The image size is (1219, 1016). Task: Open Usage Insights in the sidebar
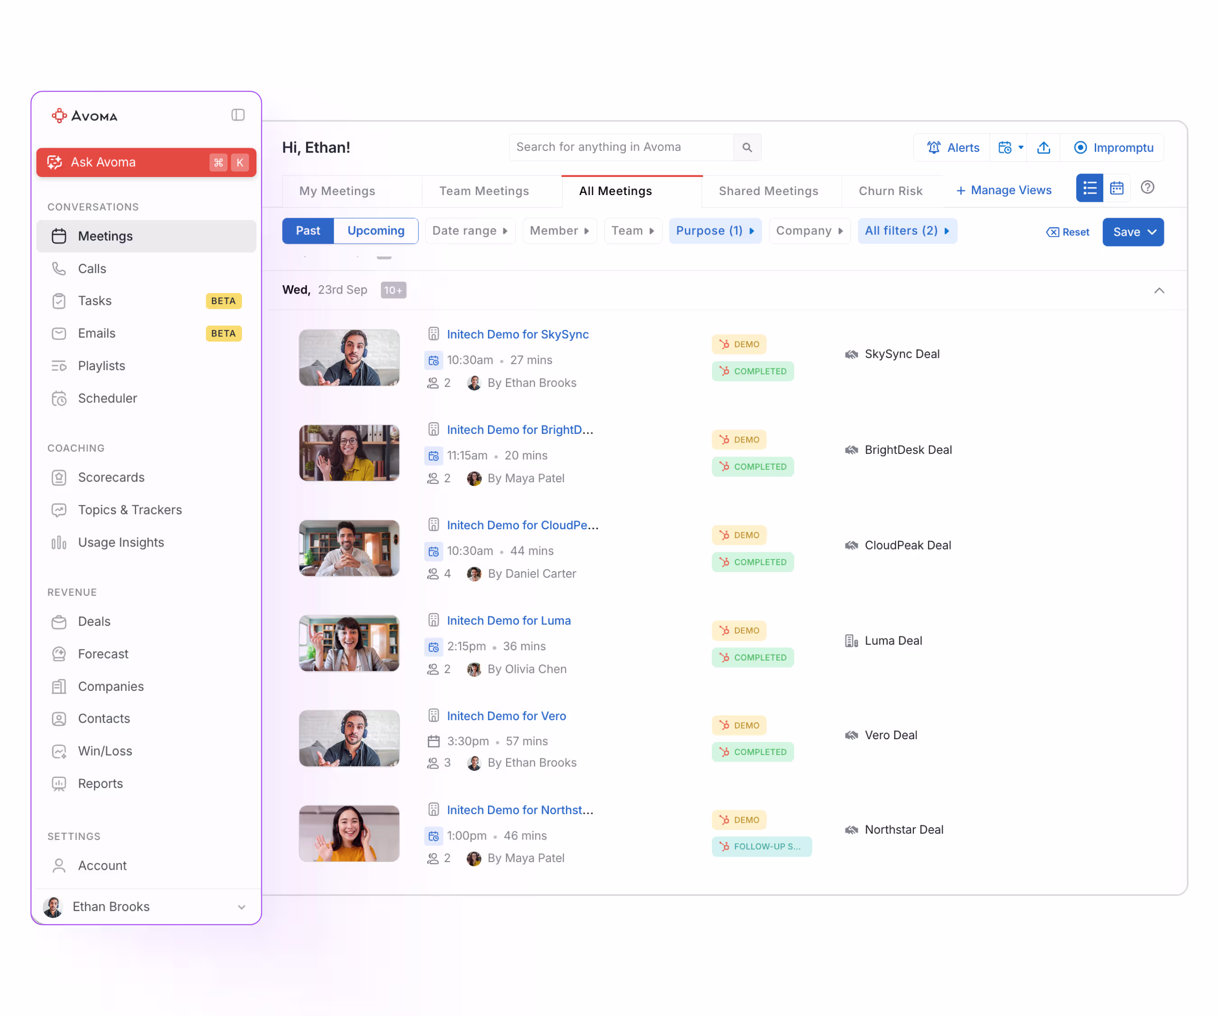pyautogui.click(x=146, y=542)
